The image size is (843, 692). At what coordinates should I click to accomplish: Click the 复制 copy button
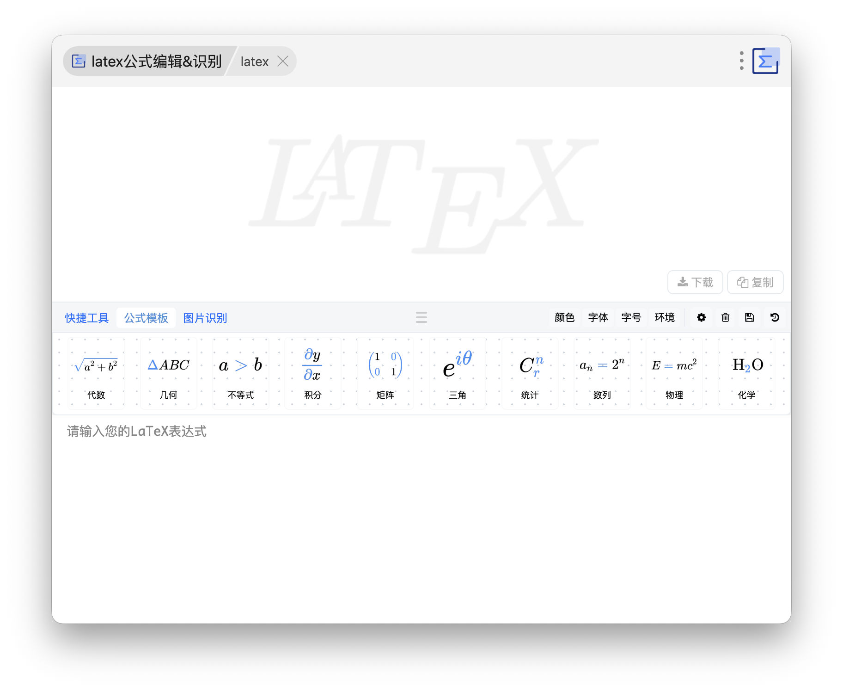click(755, 282)
